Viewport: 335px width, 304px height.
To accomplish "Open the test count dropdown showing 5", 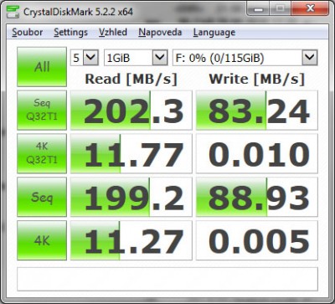I will pos(85,58).
